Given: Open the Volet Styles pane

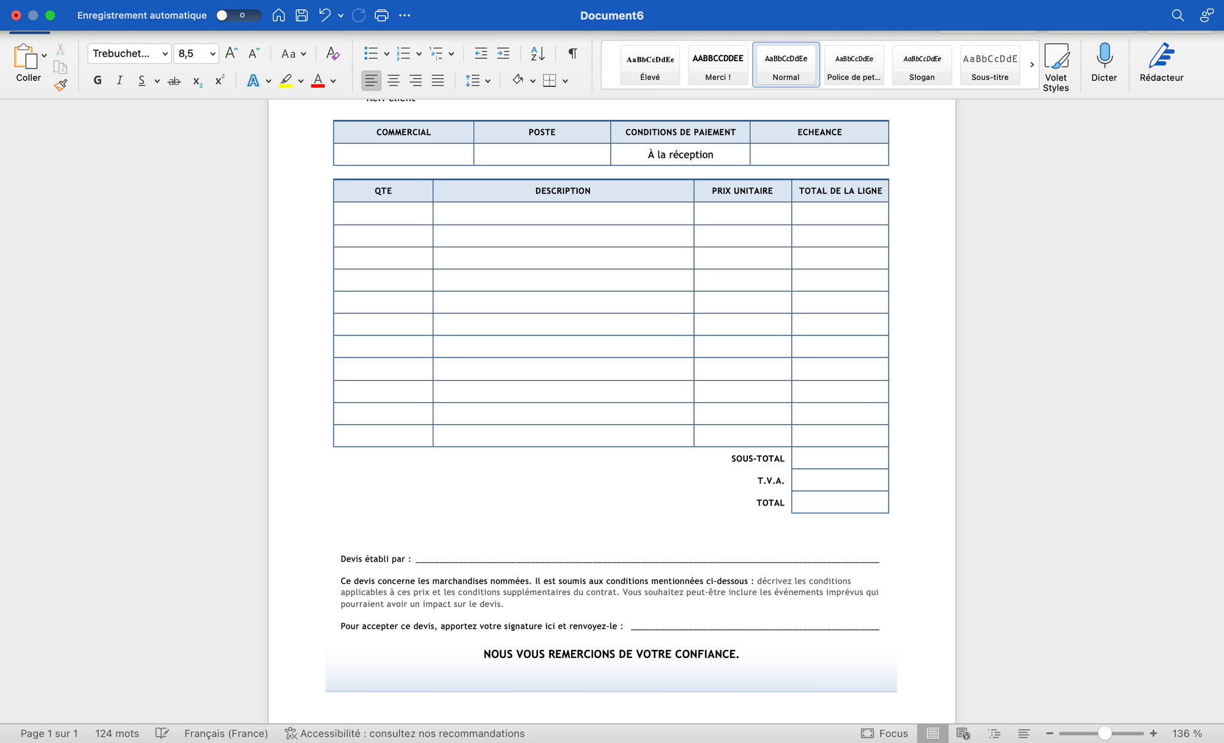Looking at the screenshot, I should tap(1056, 66).
